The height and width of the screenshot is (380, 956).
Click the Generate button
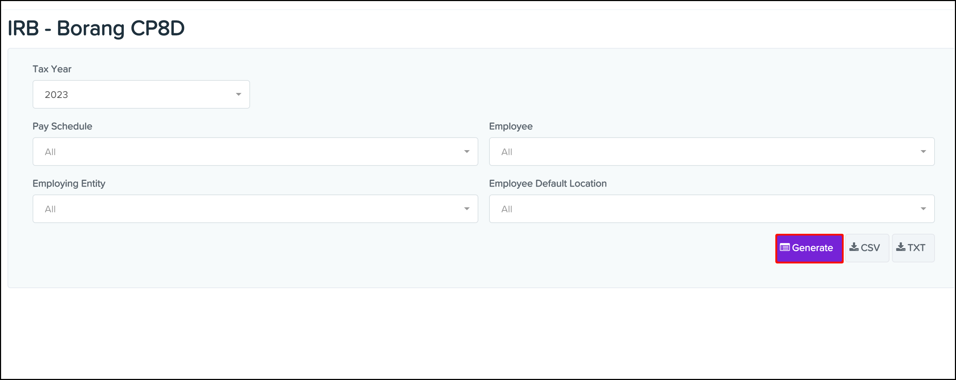click(x=809, y=248)
